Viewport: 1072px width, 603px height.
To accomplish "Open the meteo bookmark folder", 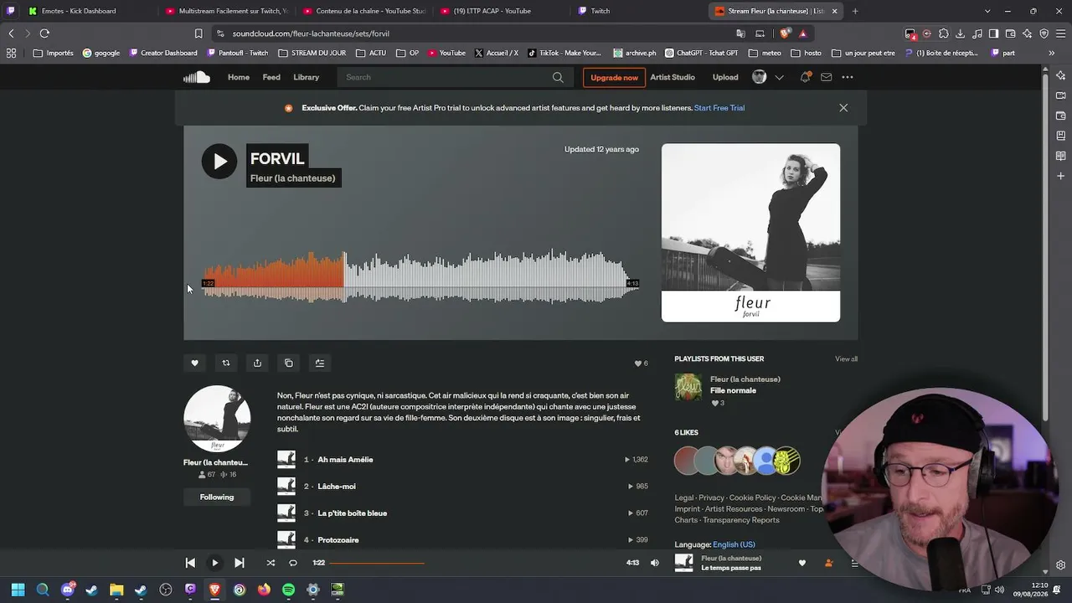I will pos(765,53).
